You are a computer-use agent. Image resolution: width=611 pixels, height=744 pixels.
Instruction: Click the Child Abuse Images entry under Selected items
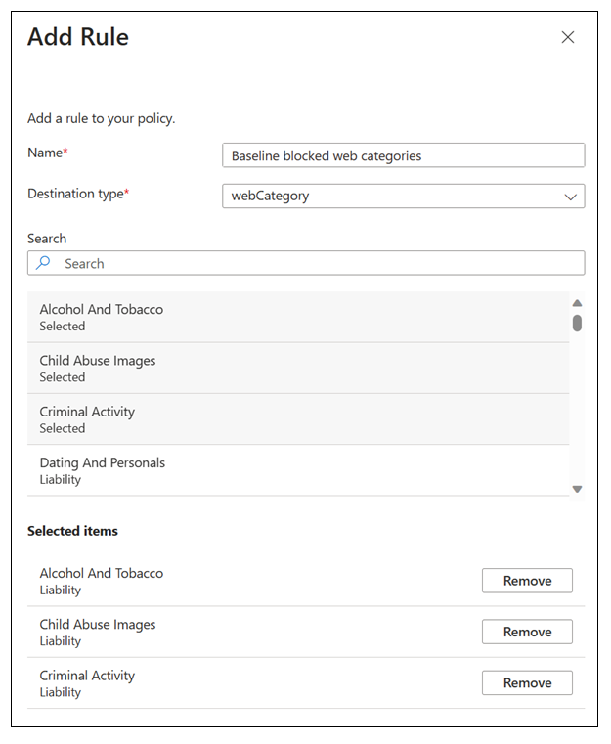click(98, 632)
